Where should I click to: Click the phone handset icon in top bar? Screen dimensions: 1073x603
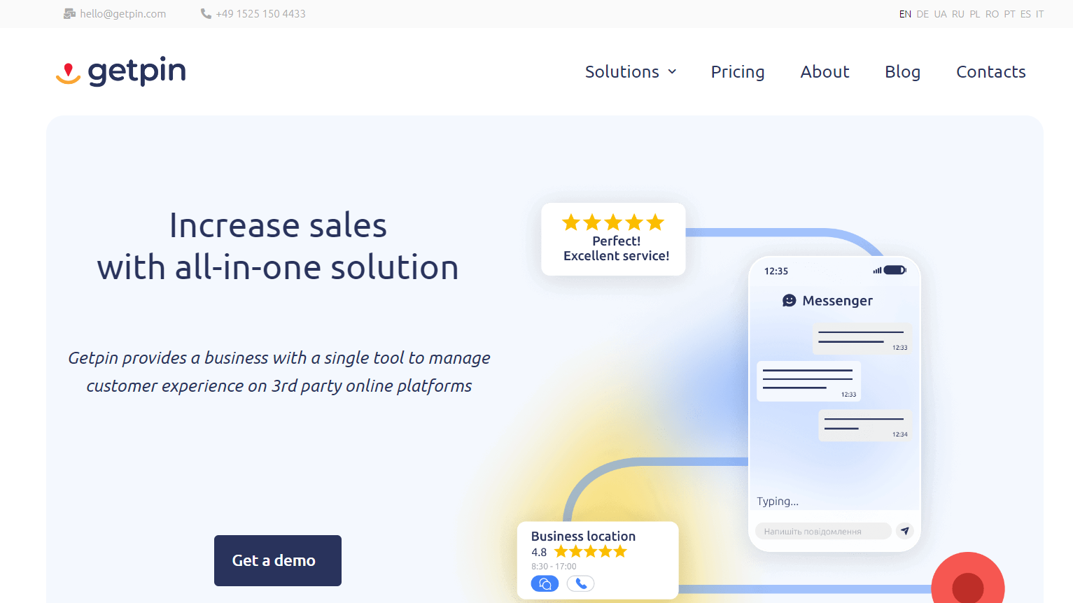tap(206, 13)
